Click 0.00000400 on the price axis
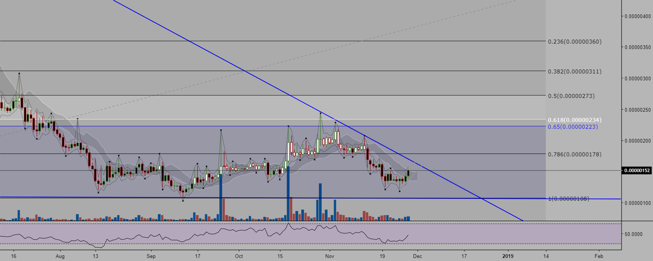 pos(637,16)
